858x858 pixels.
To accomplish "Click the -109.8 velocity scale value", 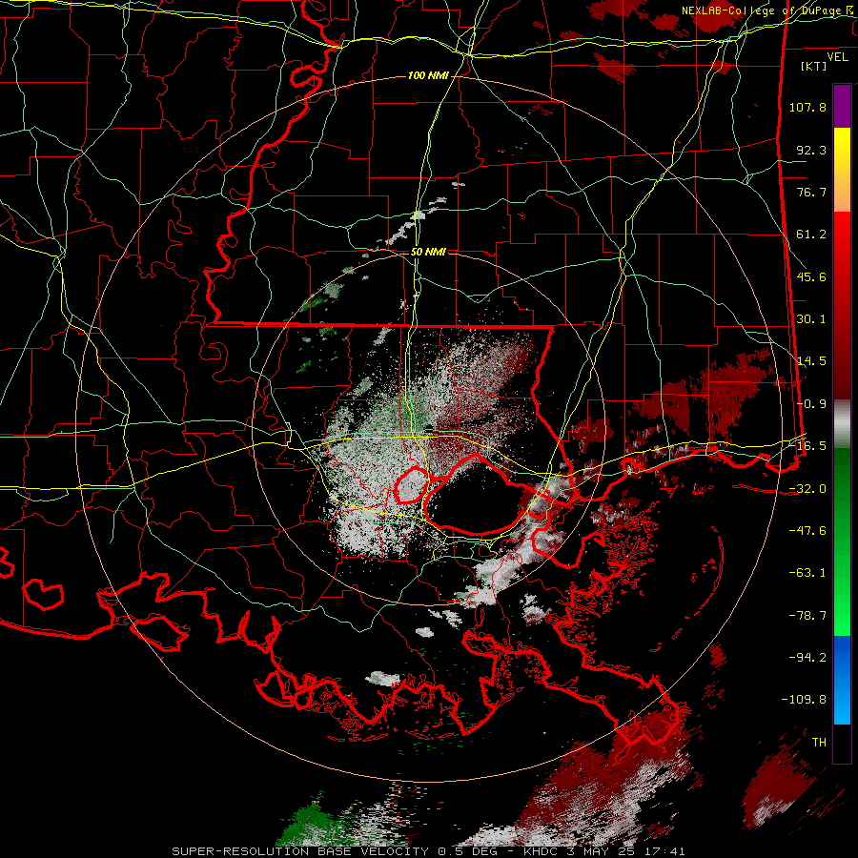I will (x=804, y=700).
